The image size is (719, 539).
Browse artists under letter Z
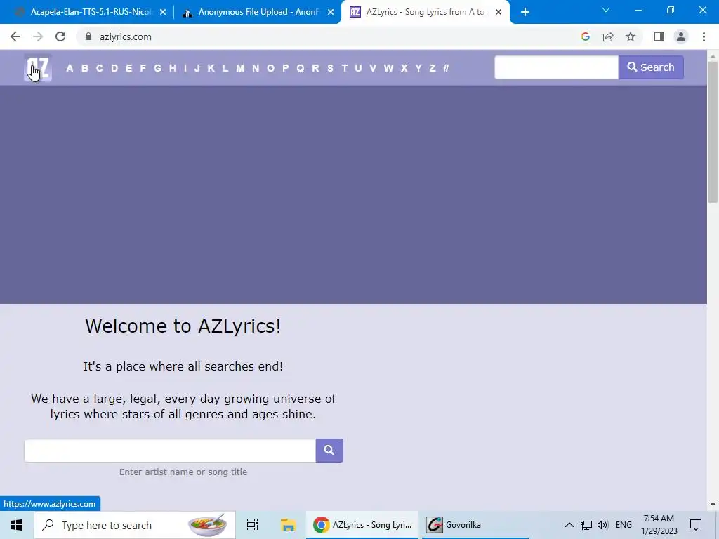[433, 68]
